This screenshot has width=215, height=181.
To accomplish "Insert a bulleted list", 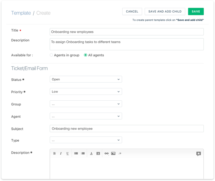I will coord(76,153).
